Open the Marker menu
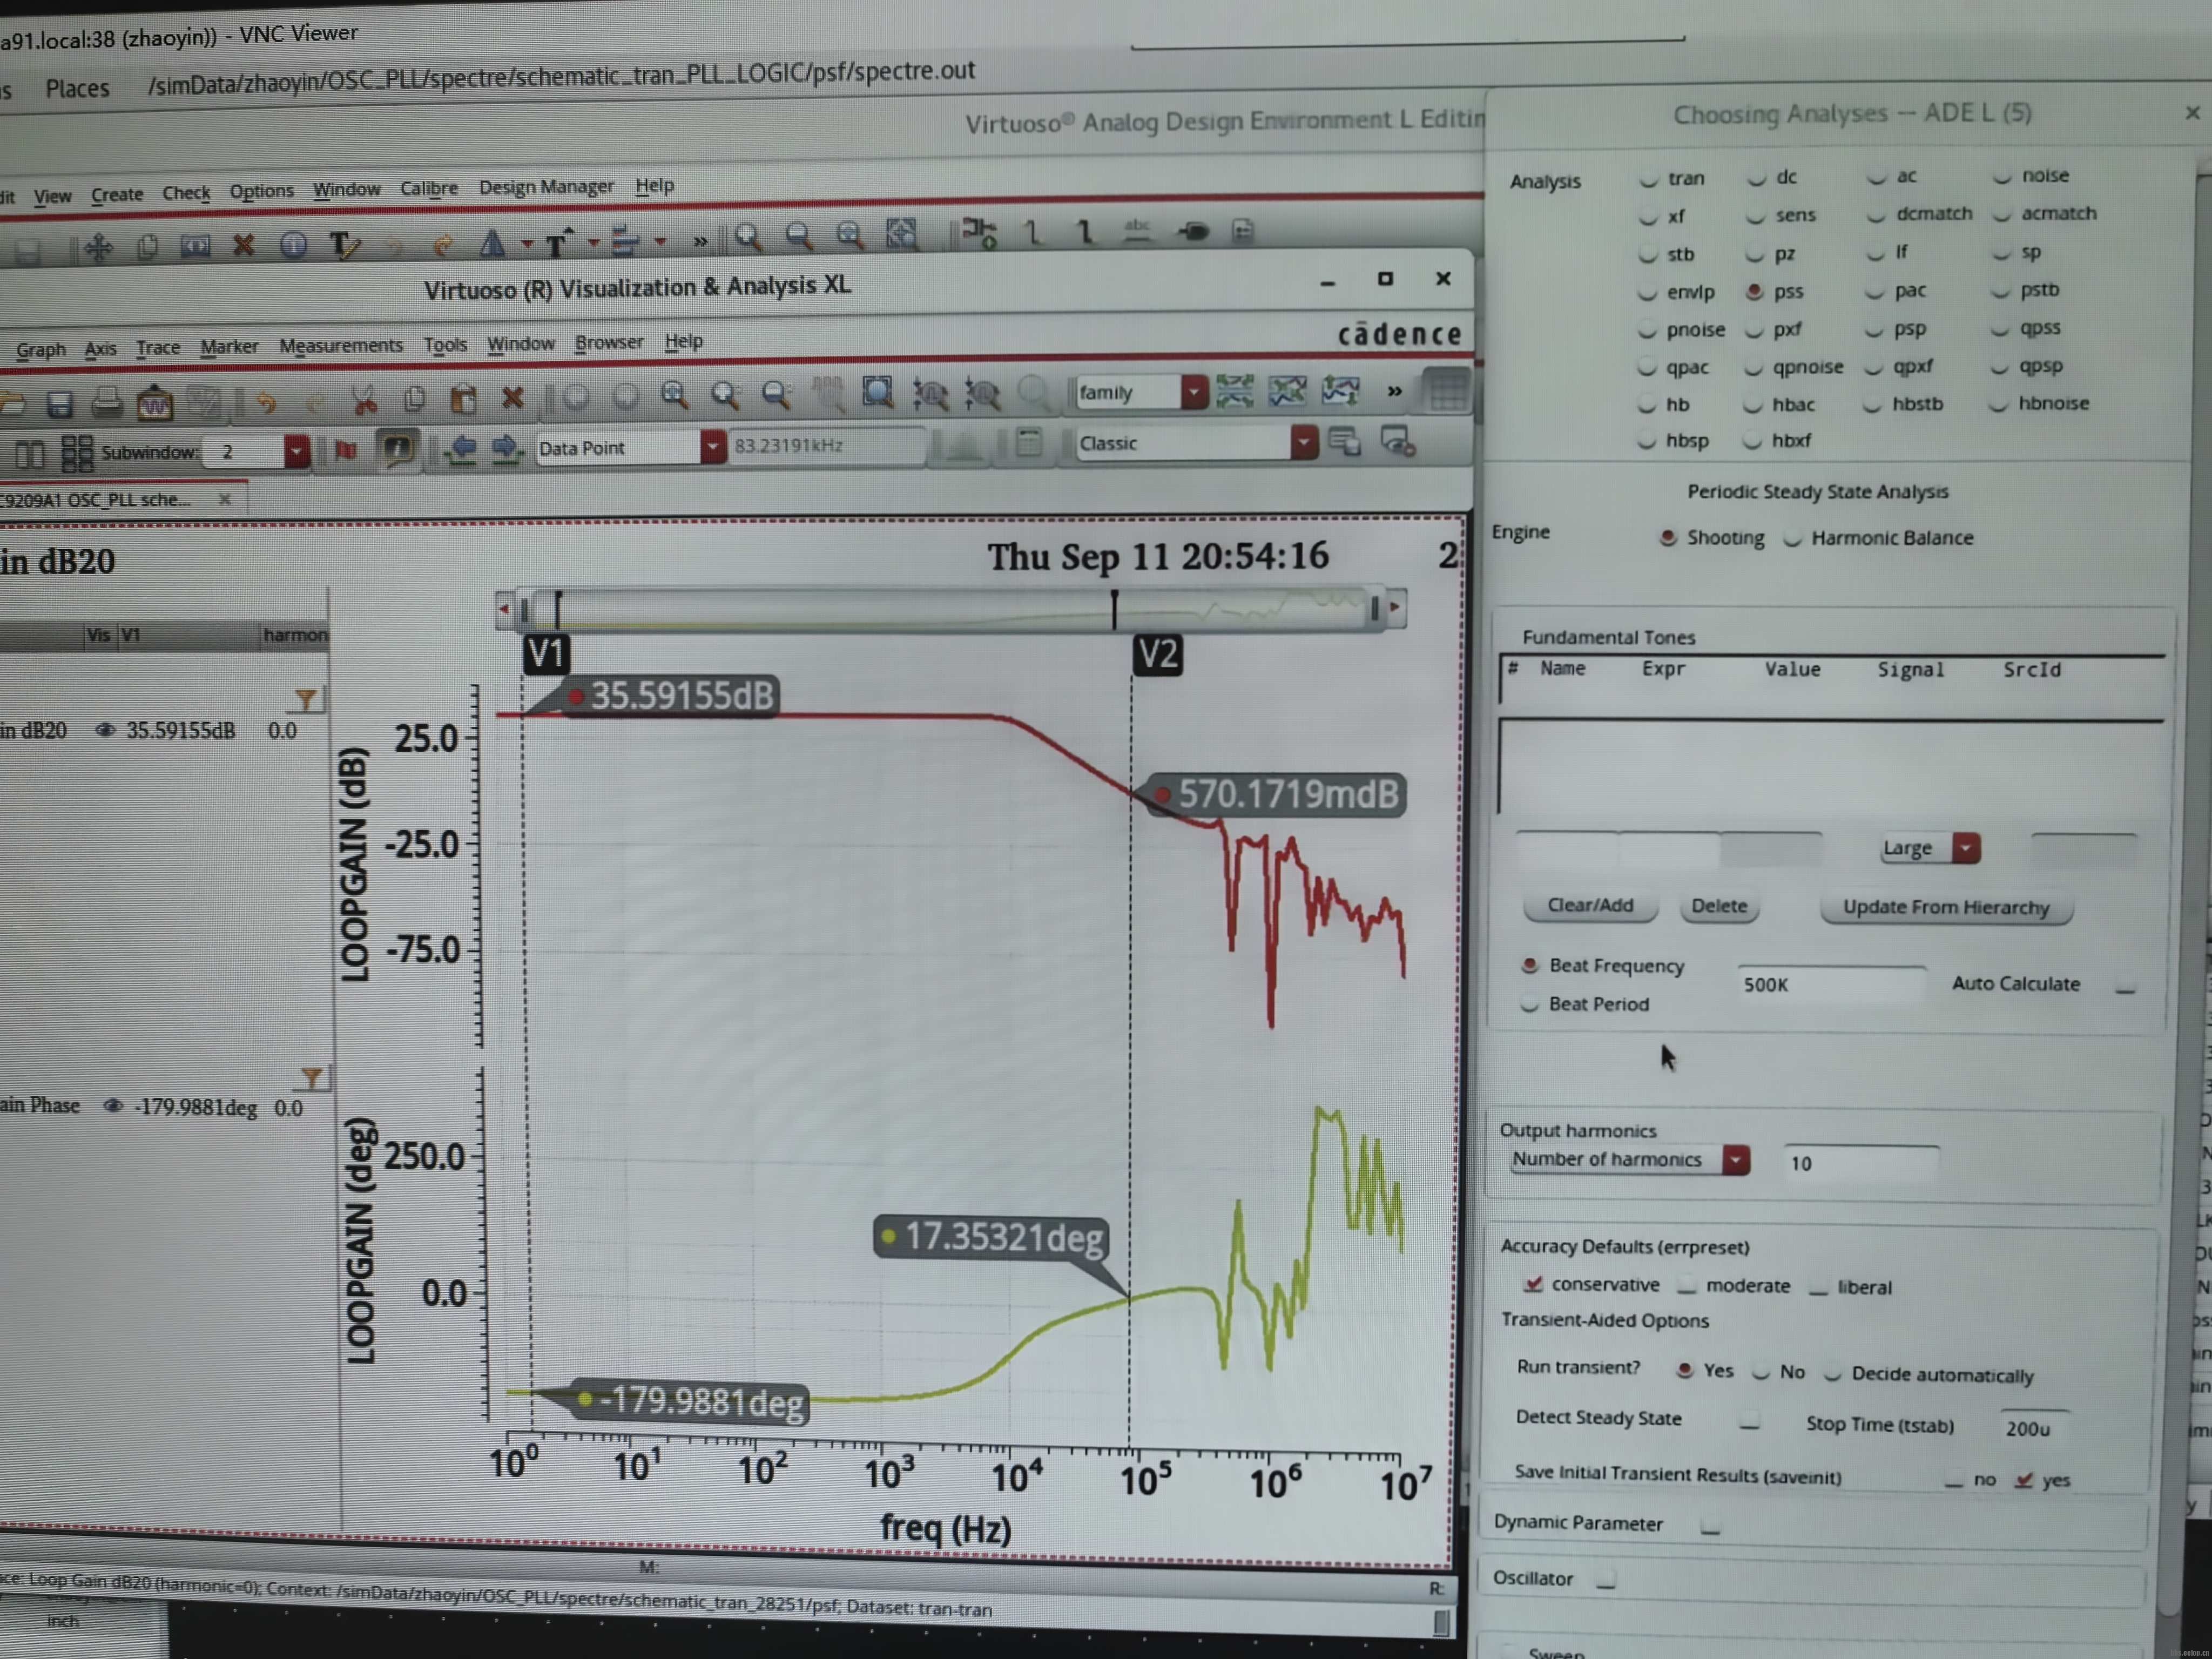Image resolution: width=2212 pixels, height=1659 pixels. click(x=229, y=346)
